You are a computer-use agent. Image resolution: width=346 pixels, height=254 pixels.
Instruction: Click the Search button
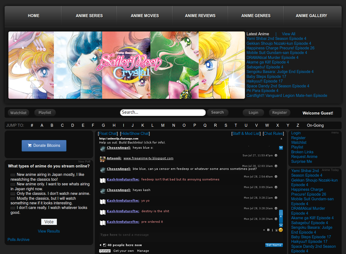[x=218, y=112]
